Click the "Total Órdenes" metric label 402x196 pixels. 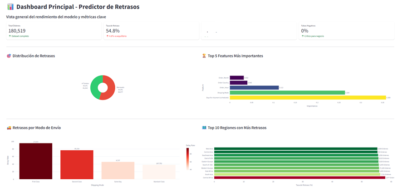tap(15, 26)
